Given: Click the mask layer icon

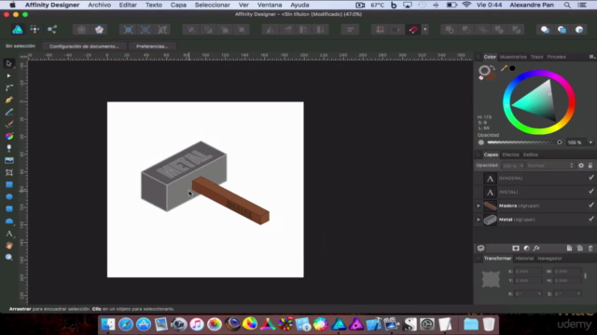Looking at the screenshot, I should tap(516, 248).
